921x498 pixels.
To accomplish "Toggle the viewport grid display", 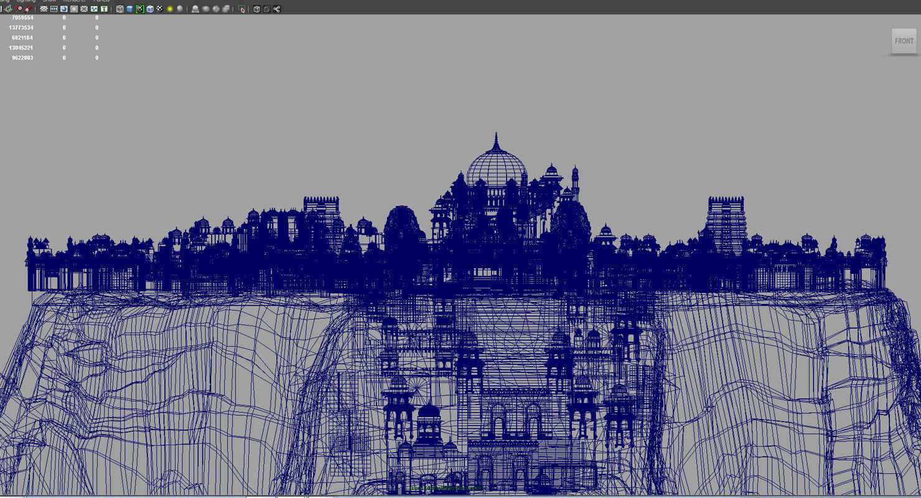I will pos(44,9).
